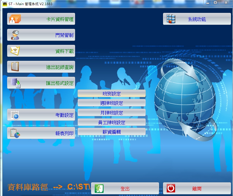Choose 員工排班設定 employee scheduling
This screenshot has height=196, width=233.
point(112,122)
